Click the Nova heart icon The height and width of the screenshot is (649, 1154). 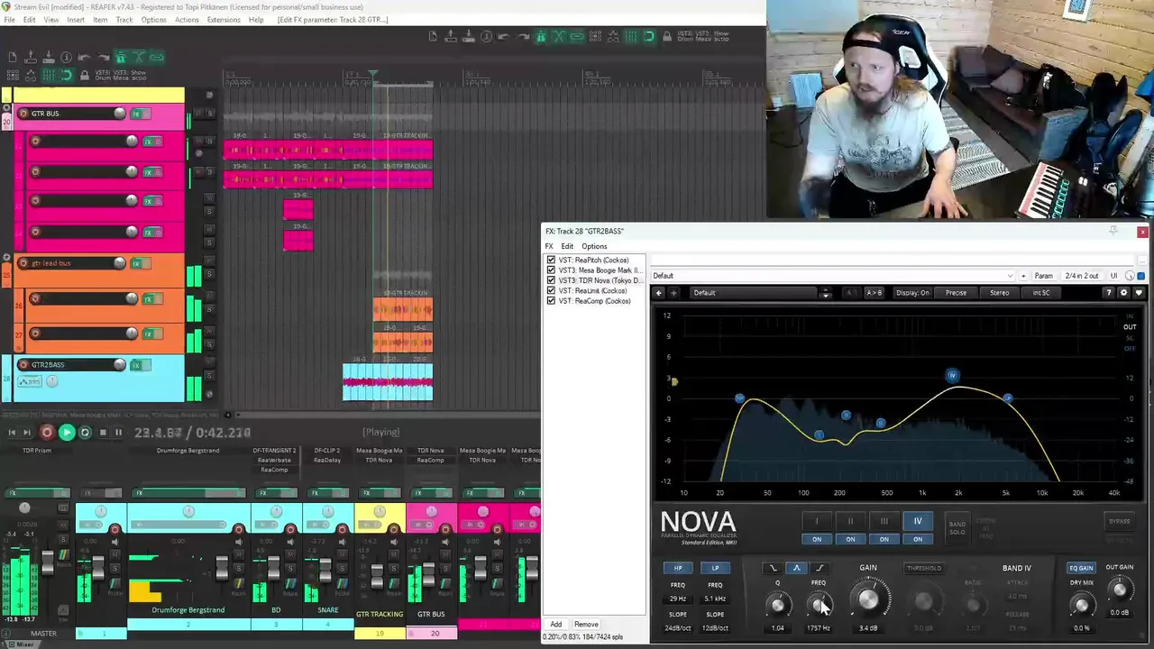pyautogui.click(x=1139, y=292)
